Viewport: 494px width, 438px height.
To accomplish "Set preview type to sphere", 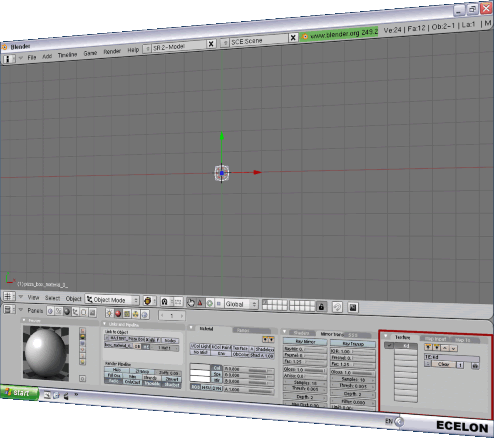I will [82, 337].
